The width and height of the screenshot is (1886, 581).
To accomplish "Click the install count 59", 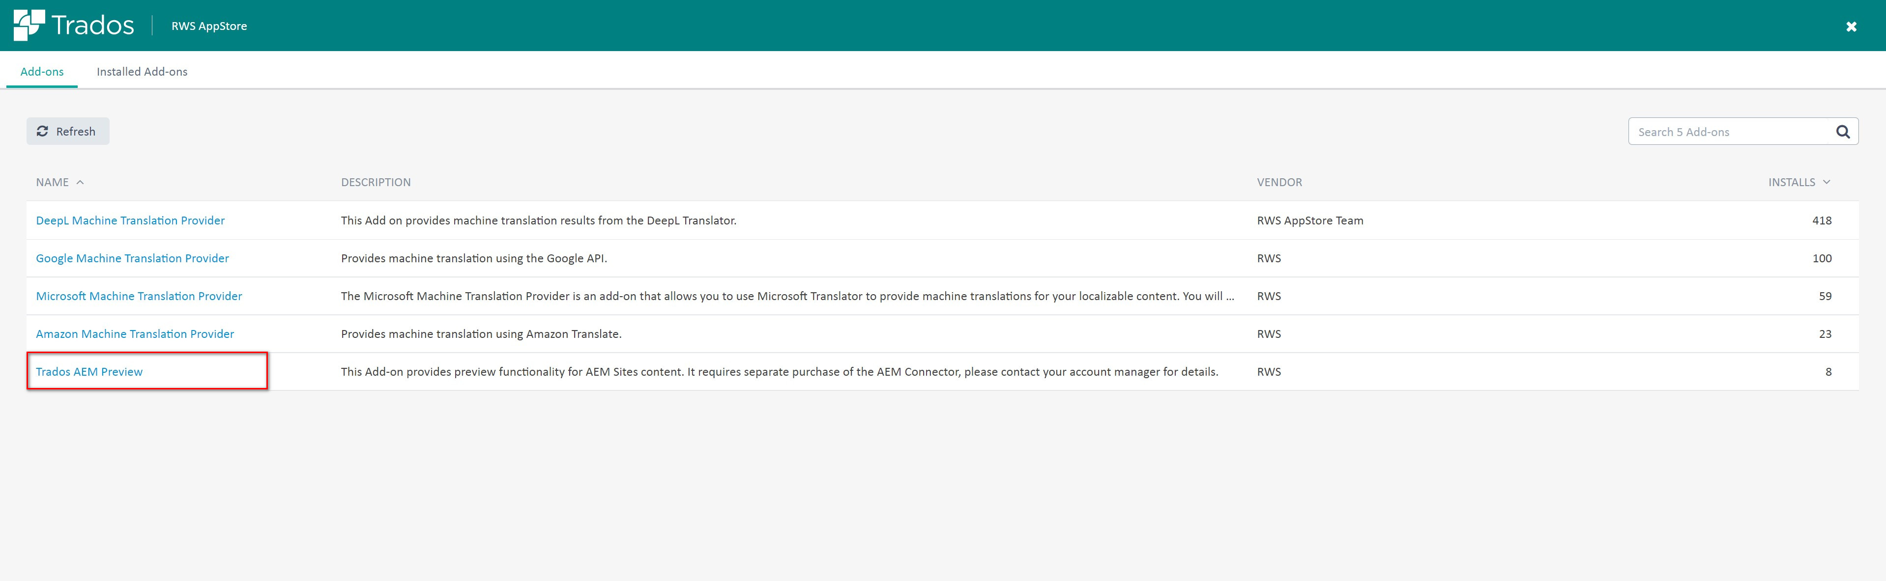I will pos(1825,296).
